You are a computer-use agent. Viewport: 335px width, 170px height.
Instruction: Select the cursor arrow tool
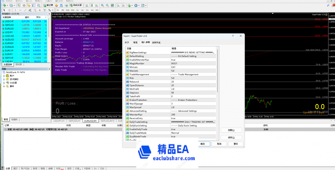[4, 10]
